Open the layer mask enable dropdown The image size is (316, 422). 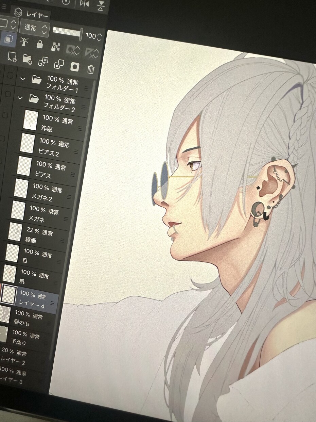click(73, 50)
